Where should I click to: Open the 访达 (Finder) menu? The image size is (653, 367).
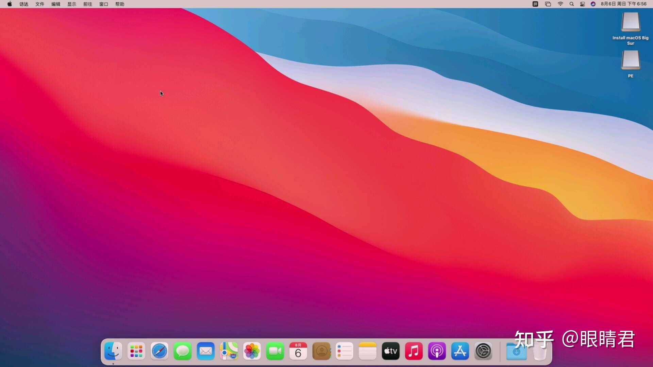tap(24, 4)
